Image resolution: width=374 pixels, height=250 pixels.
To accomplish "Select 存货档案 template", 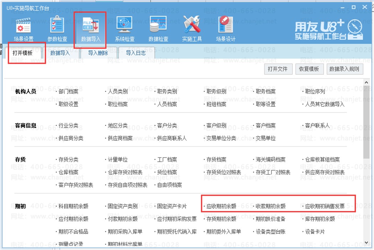I will pyautogui.click(x=216, y=160).
